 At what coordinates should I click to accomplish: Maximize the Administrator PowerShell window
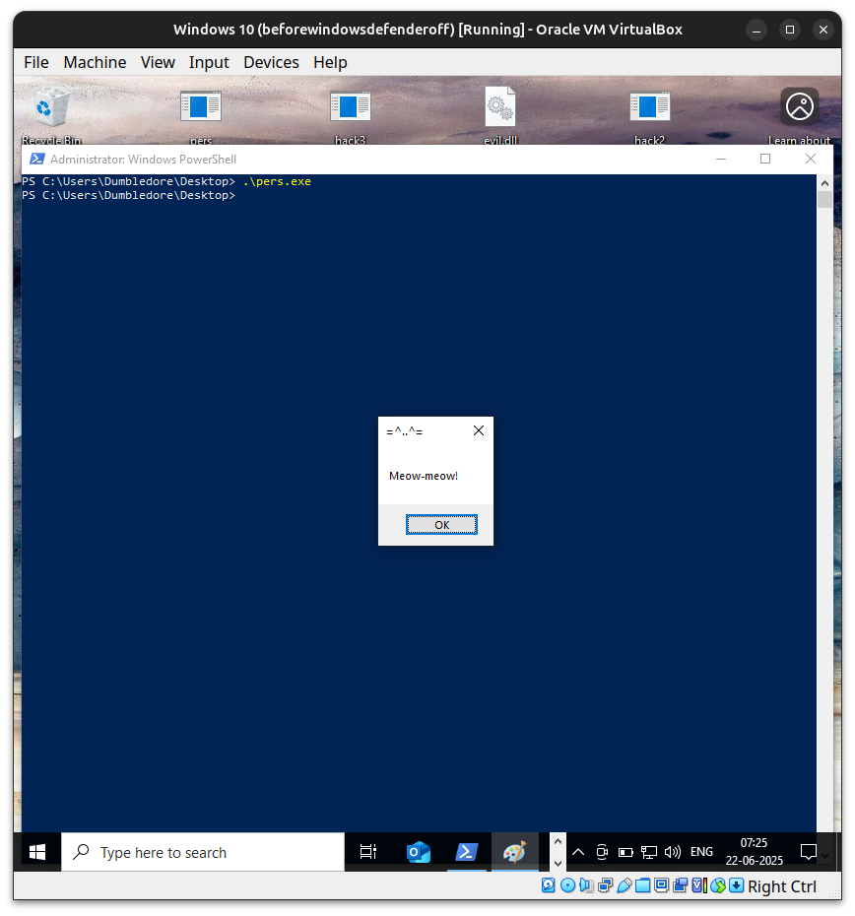coord(765,159)
